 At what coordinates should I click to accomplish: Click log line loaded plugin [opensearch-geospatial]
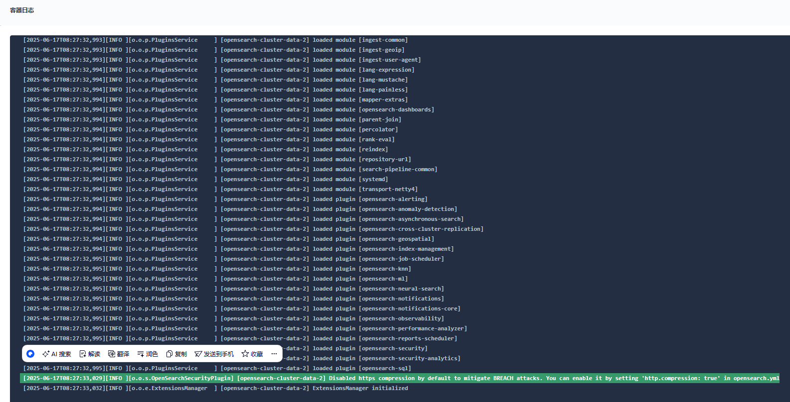(229, 239)
